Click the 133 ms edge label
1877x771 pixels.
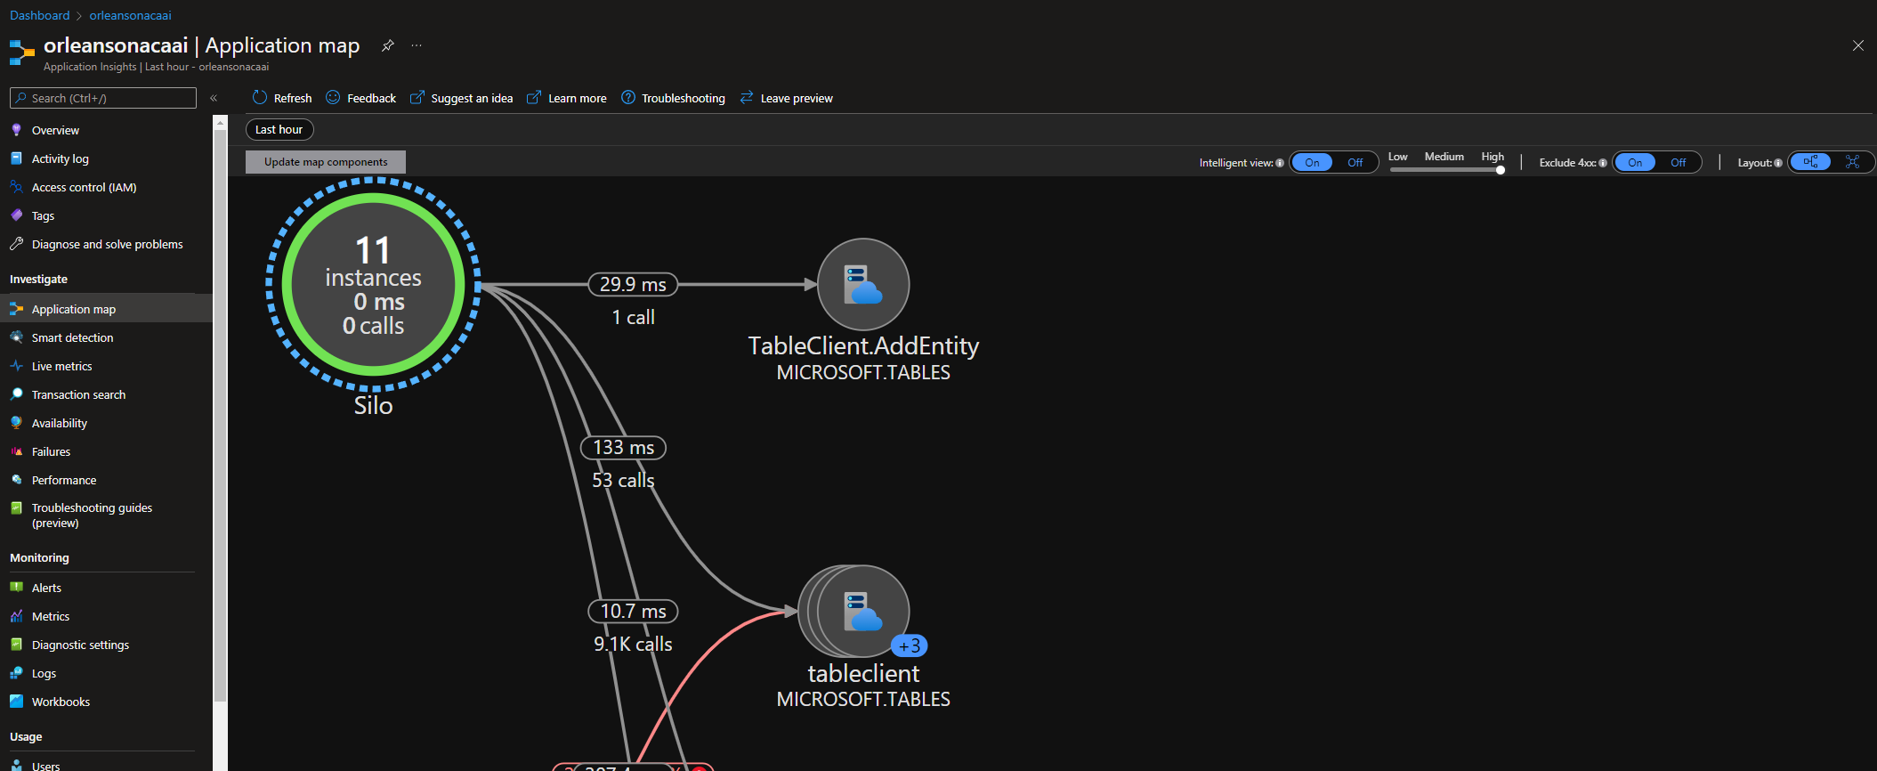click(x=623, y=448)
